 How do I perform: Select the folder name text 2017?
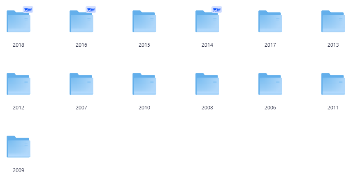pyautogui.click(x=270, y=45)
